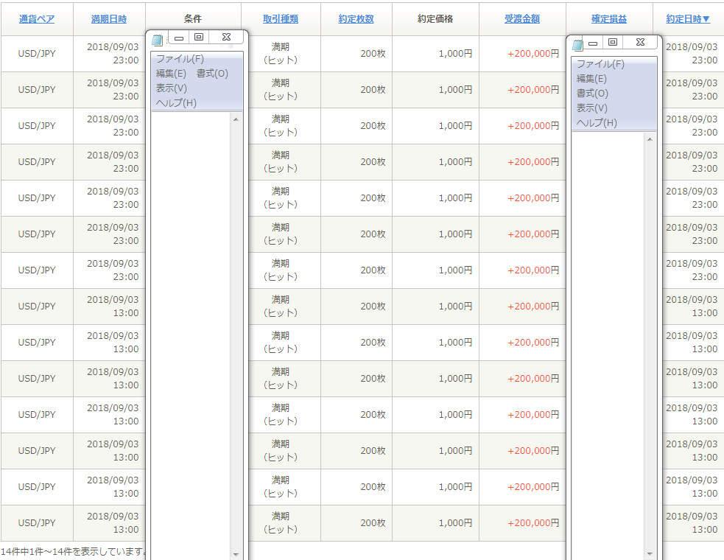Viewport: 724px width, 560px height.
Task: Click scroll-down arrow in right Notepad
Action: click(650, 553)
